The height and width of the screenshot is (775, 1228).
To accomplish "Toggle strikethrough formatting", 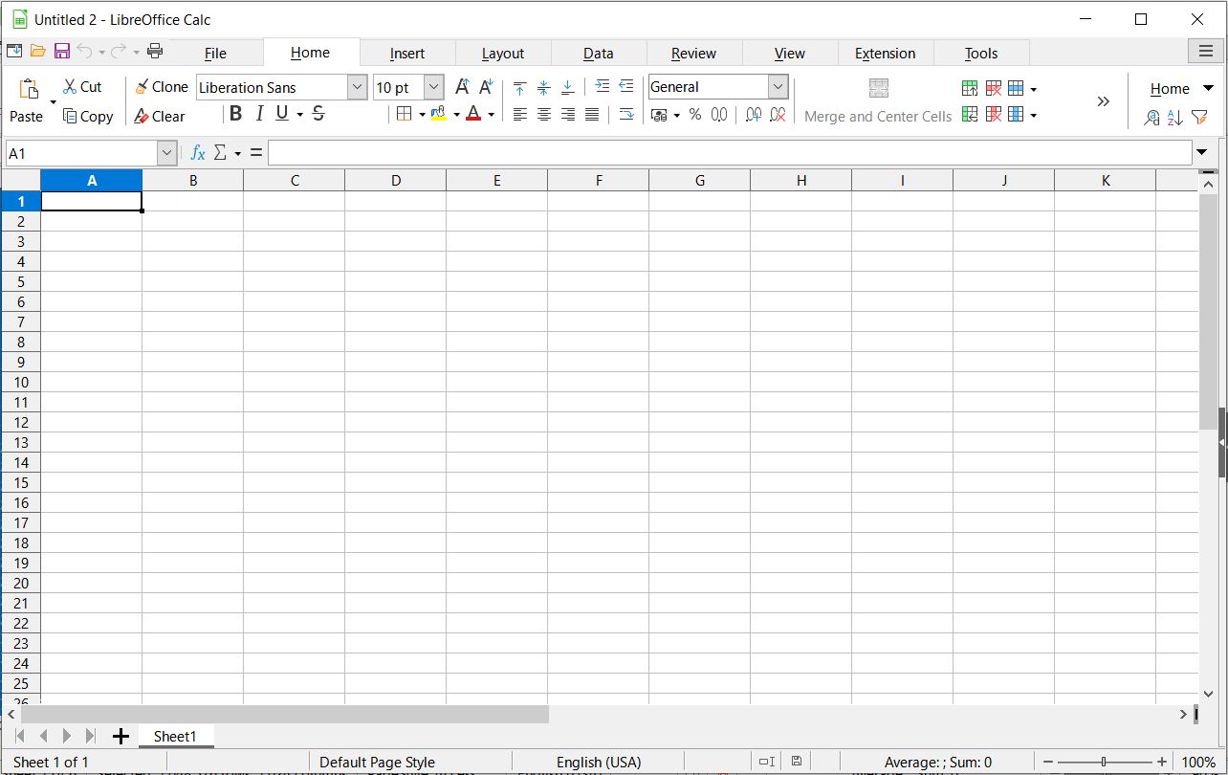I will [317, 113].
